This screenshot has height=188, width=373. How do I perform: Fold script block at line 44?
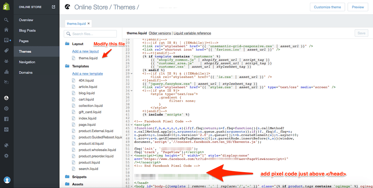[x=131, y=125]
